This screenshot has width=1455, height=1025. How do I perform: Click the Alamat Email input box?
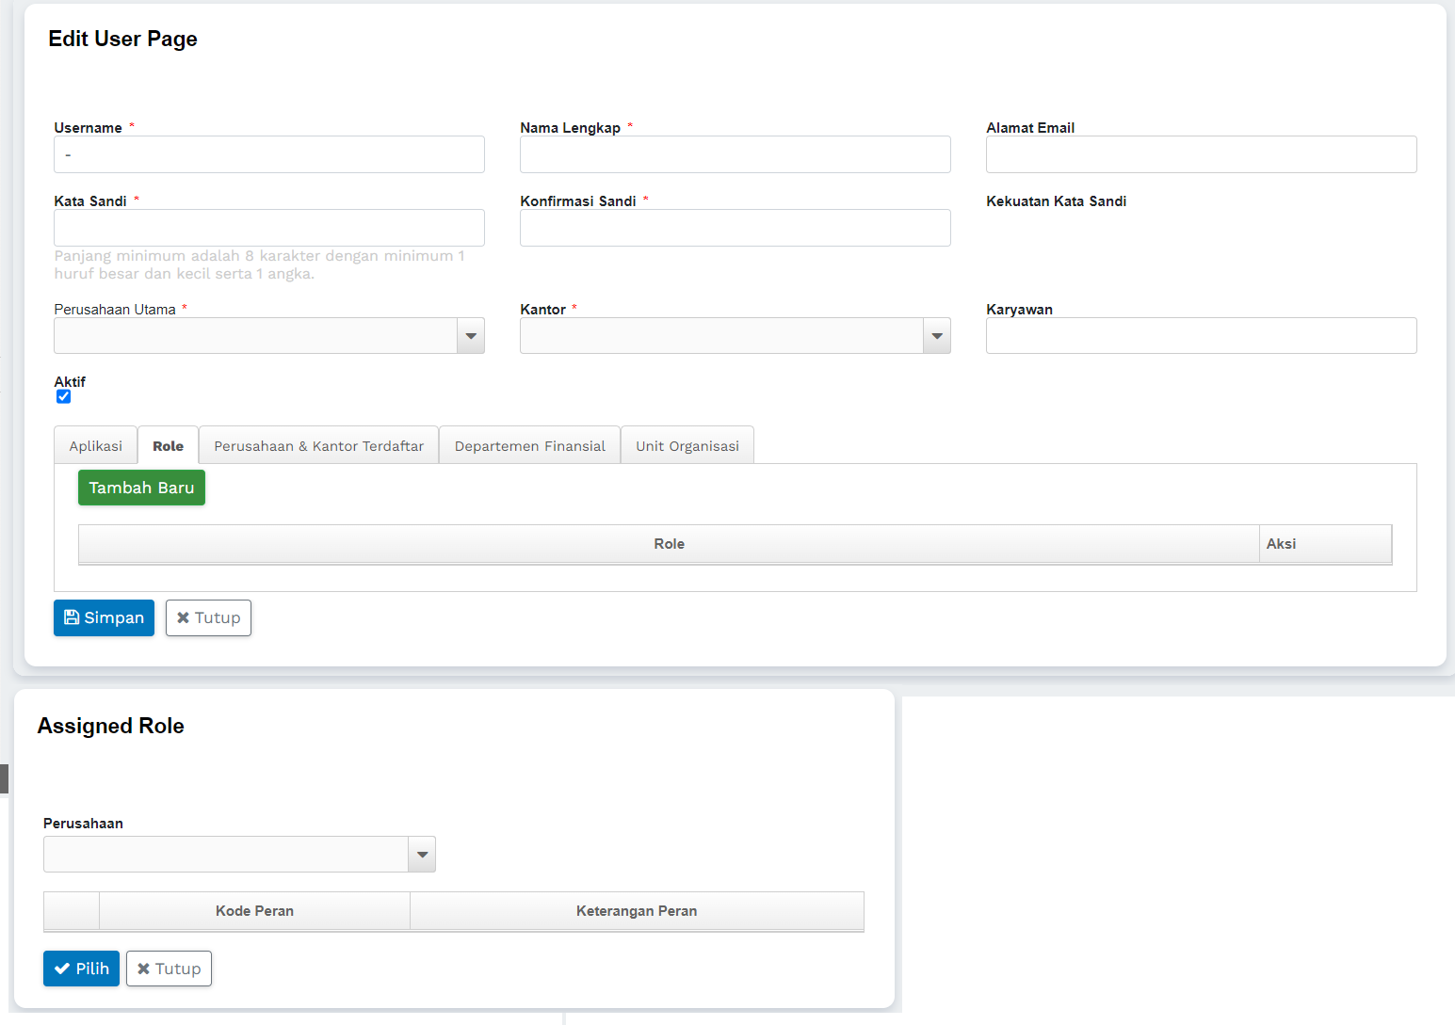point(1201,154)
